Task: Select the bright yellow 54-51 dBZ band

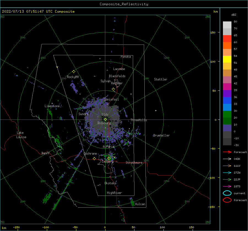Action: pos(227,59)
